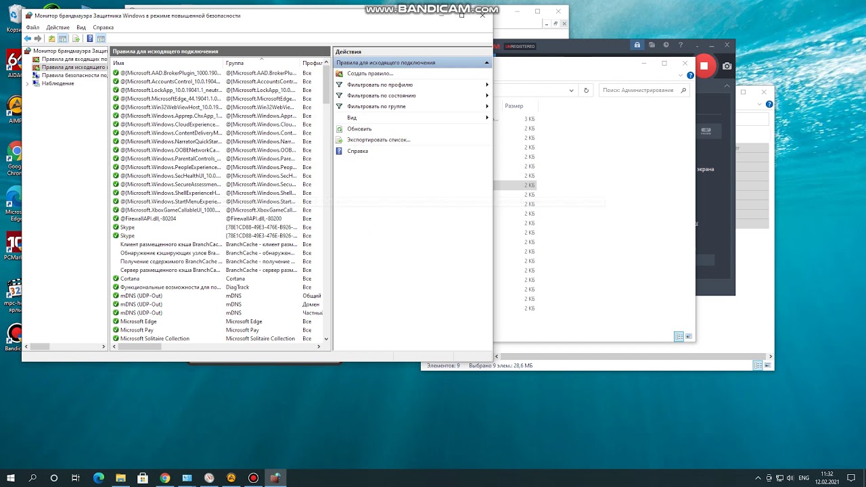This screenshot has height=487, width=866.
Task: Click rules list vertical scrollbar thumb
Action: point(326,85)
